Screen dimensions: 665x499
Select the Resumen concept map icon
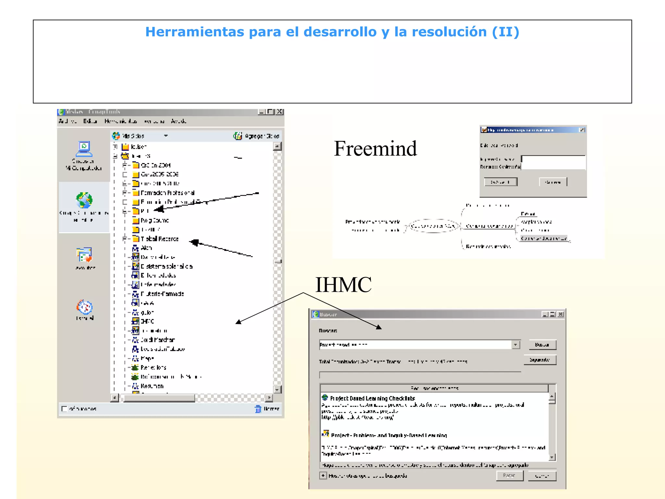(x=135, y=386)
